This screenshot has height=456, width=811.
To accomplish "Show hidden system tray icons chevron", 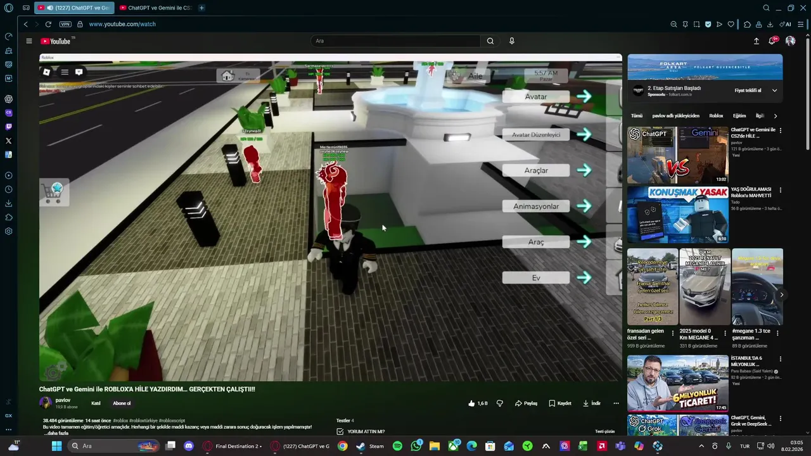I will pos(701,446).
